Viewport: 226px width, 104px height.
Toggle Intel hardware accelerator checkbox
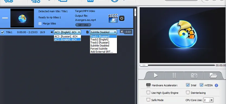(188, 85)
